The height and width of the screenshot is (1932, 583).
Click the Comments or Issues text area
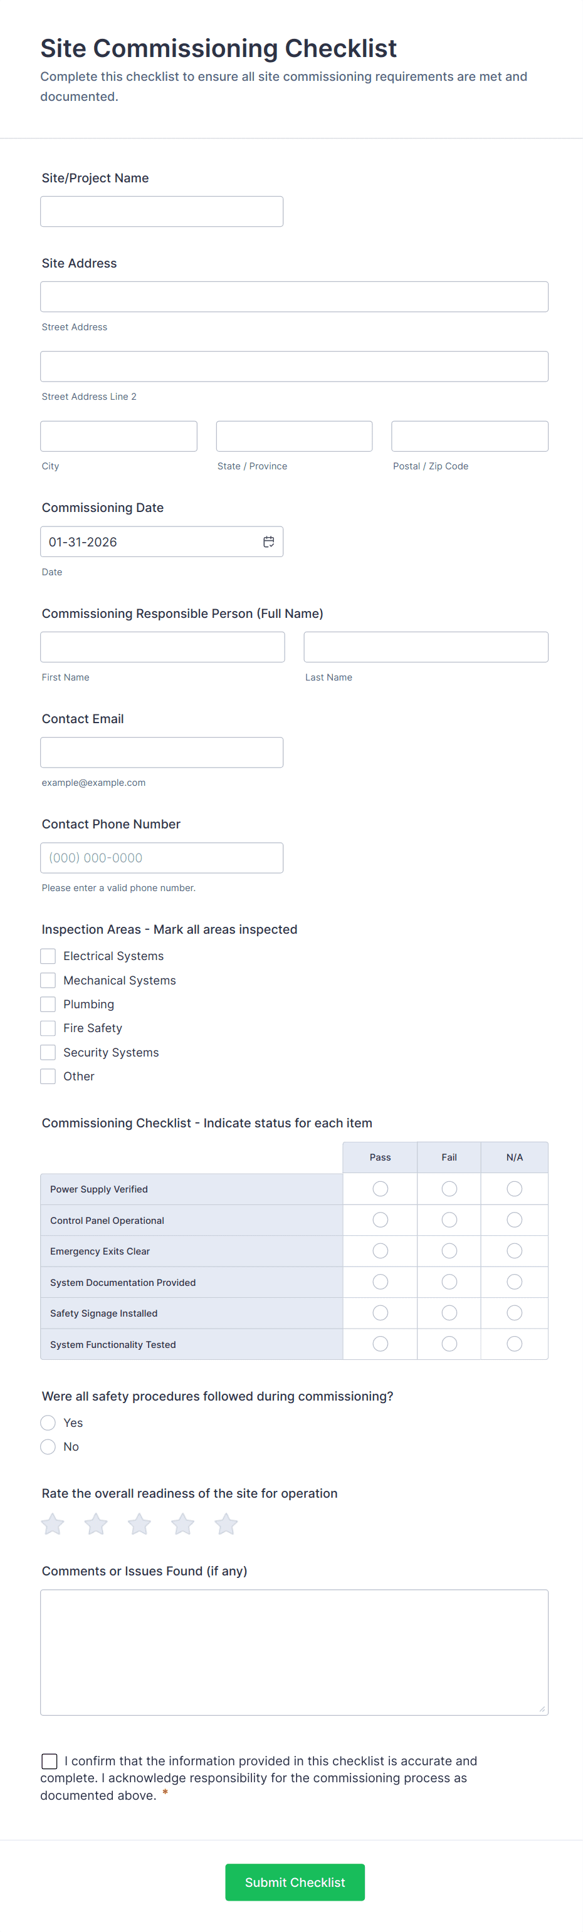point(294,1653)
